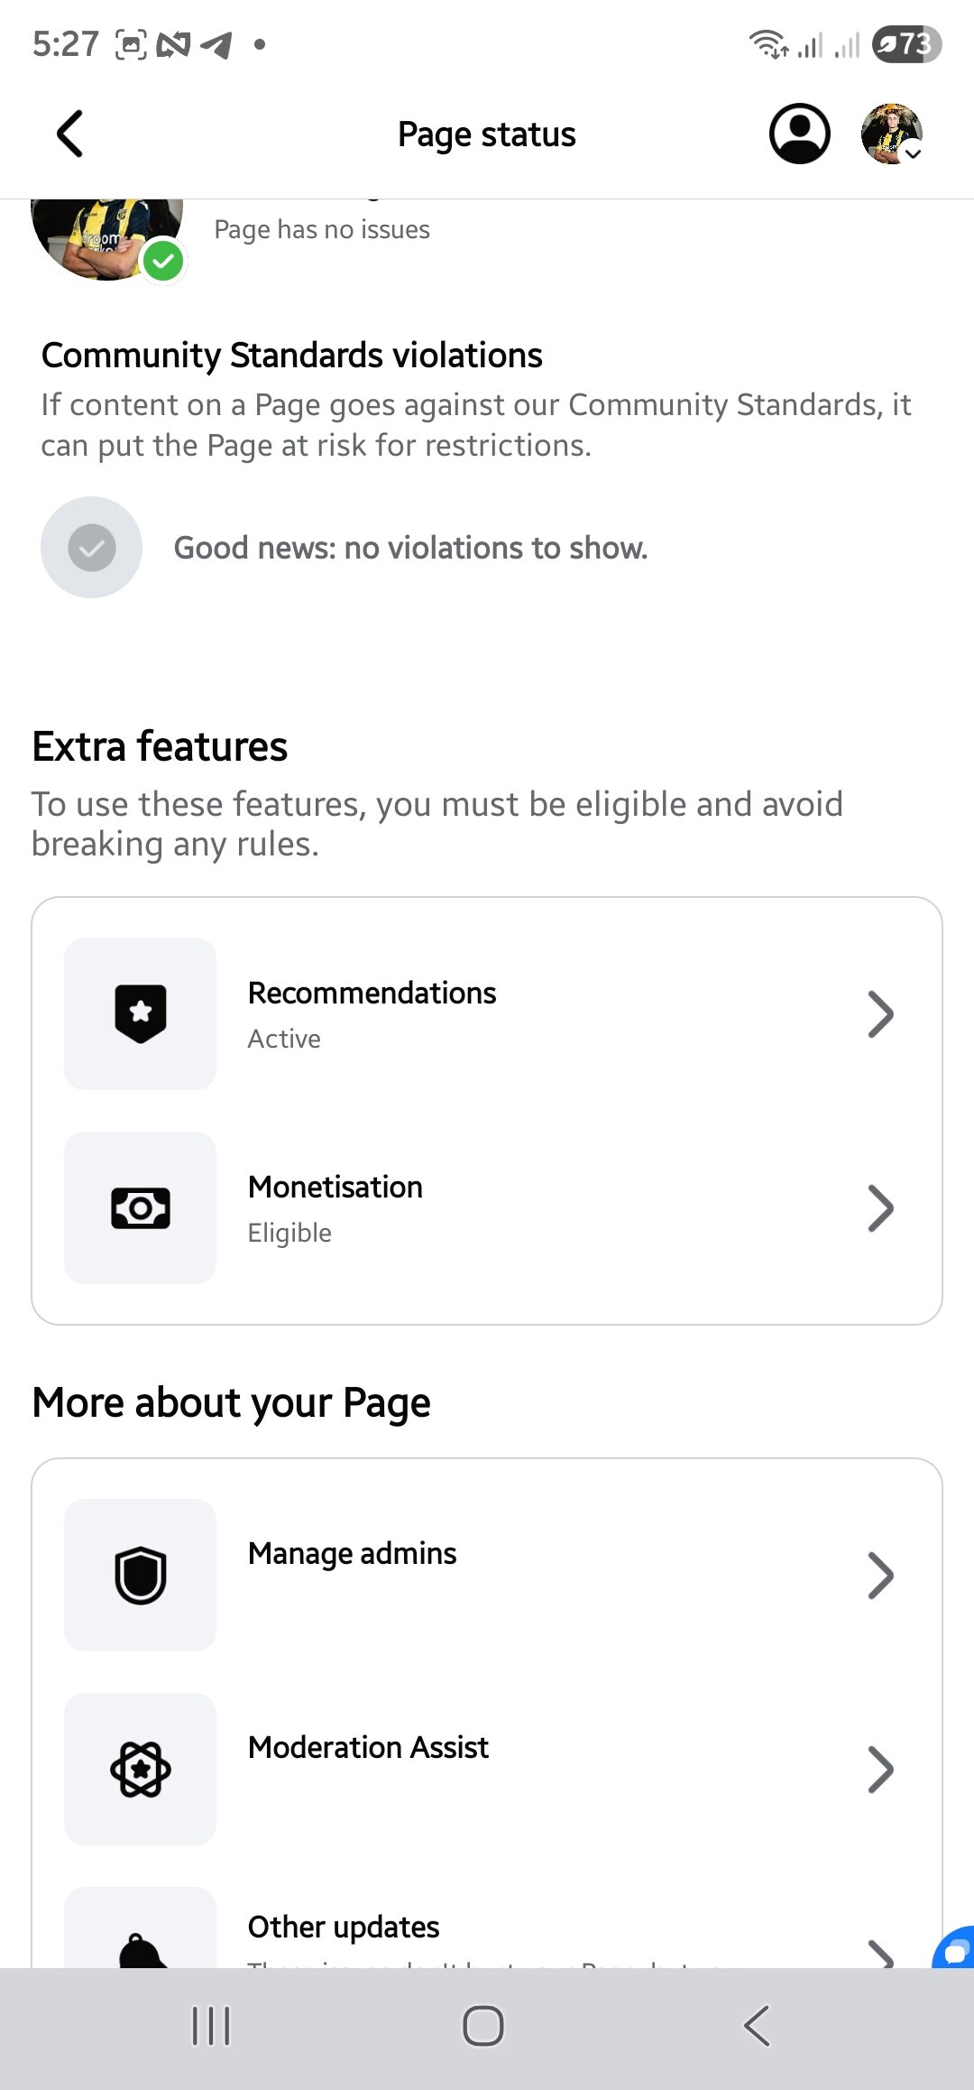The image size is (974, 2090).
Task: Open the floating chat bubble icon
Action: (954, 1949)
